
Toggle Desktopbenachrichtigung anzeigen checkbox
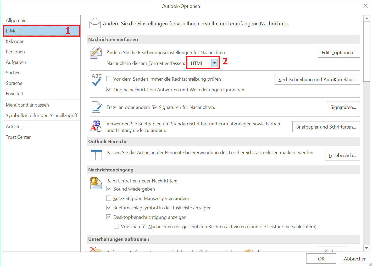[109, 217]
